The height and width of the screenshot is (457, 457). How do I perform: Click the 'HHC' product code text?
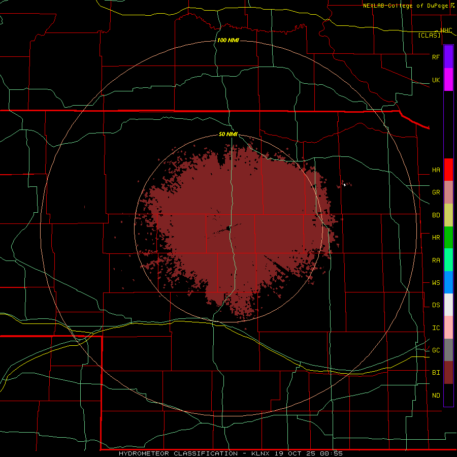tap(446, 30)
